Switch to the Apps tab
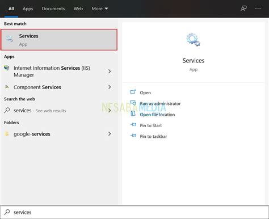This screenshot has height=219, width=269. click(x=28, y=9)
